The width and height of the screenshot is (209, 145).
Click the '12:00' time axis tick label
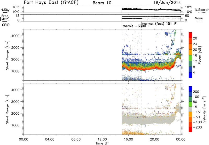pos(102,140)
